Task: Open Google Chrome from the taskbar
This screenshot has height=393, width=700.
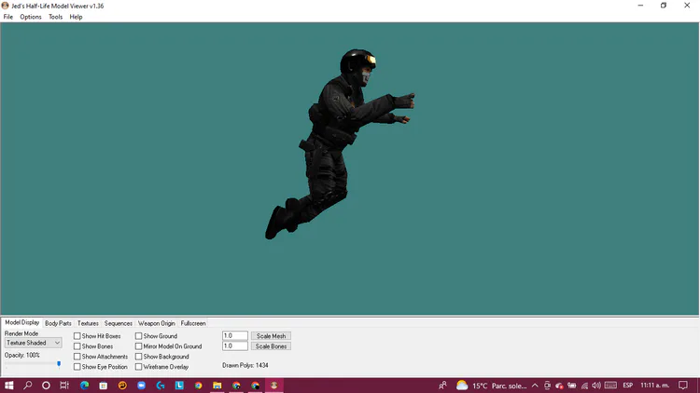Action: (198, 386)
